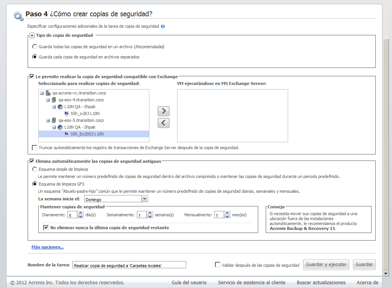Enable automatic Exchange transaction log truncation
Screen dimensions: 392x288
tap(35, 148)
